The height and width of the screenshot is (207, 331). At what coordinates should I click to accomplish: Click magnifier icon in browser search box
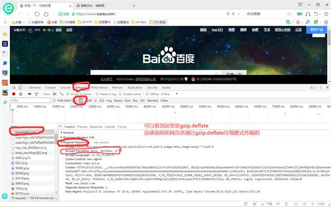tap(289, 14)
